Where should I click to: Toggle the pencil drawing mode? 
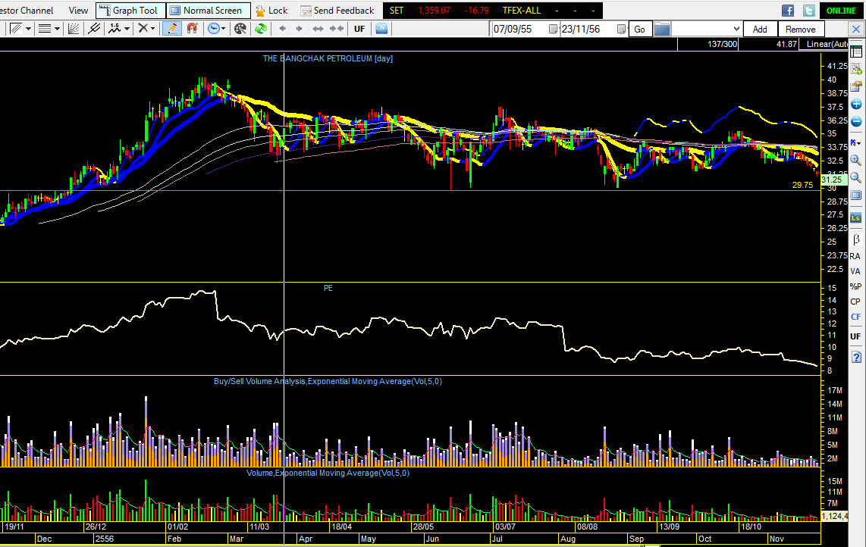tap(172, 29)
